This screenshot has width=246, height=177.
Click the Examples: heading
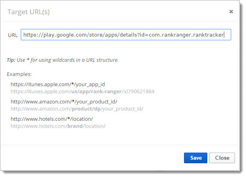pyautogui.click(x=19, y=74)
